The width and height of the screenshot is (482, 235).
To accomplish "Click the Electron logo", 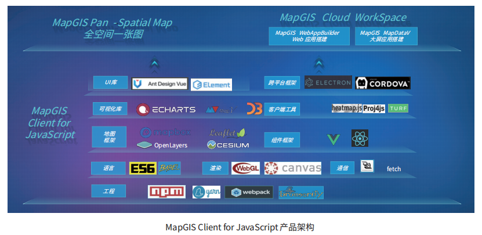I will pyautogui.click(x=328, y=82).
